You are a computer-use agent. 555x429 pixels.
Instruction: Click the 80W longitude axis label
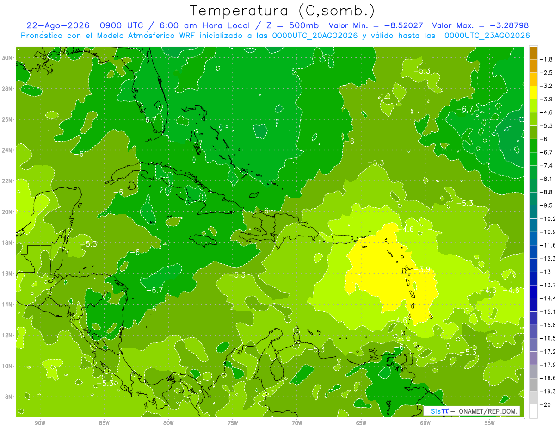coord(168,423)
